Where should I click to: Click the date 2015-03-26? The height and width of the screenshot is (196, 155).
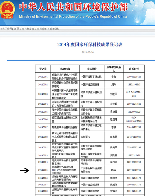(88, 52)
